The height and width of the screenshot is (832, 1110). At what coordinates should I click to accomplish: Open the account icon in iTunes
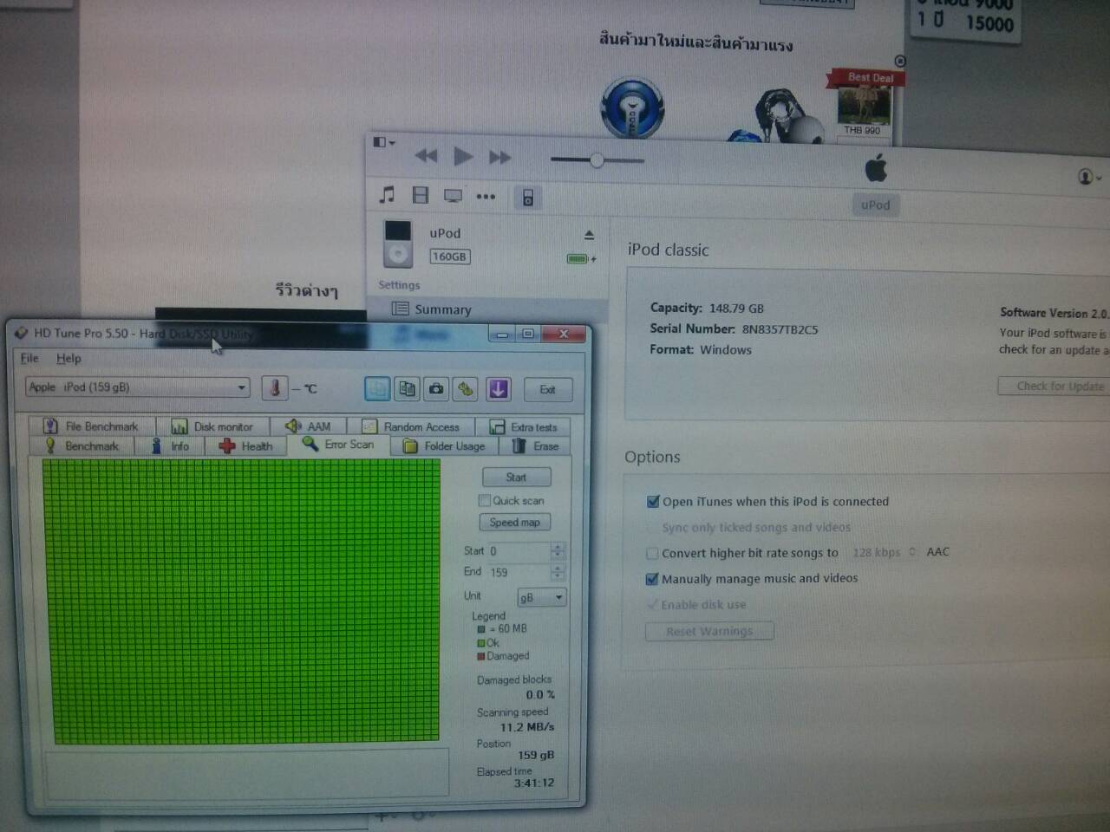coord(1085,177)
